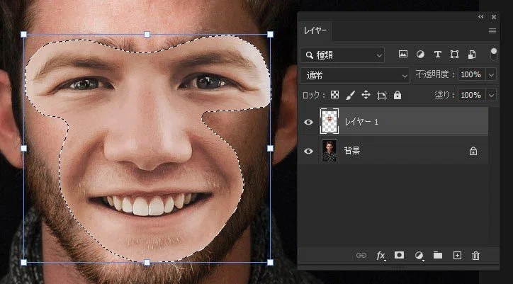The image size is (513, 284).
Task: Create a new group folder icon
Action: pos(438,255)
